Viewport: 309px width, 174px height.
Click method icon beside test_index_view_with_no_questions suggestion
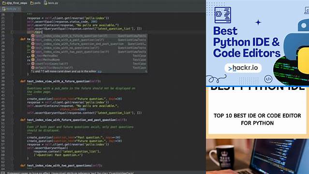(33, 48)
